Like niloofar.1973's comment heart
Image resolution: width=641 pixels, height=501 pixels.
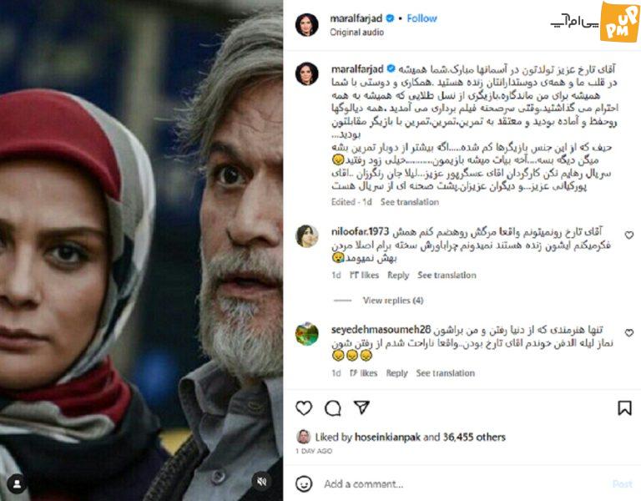(629, 235)
